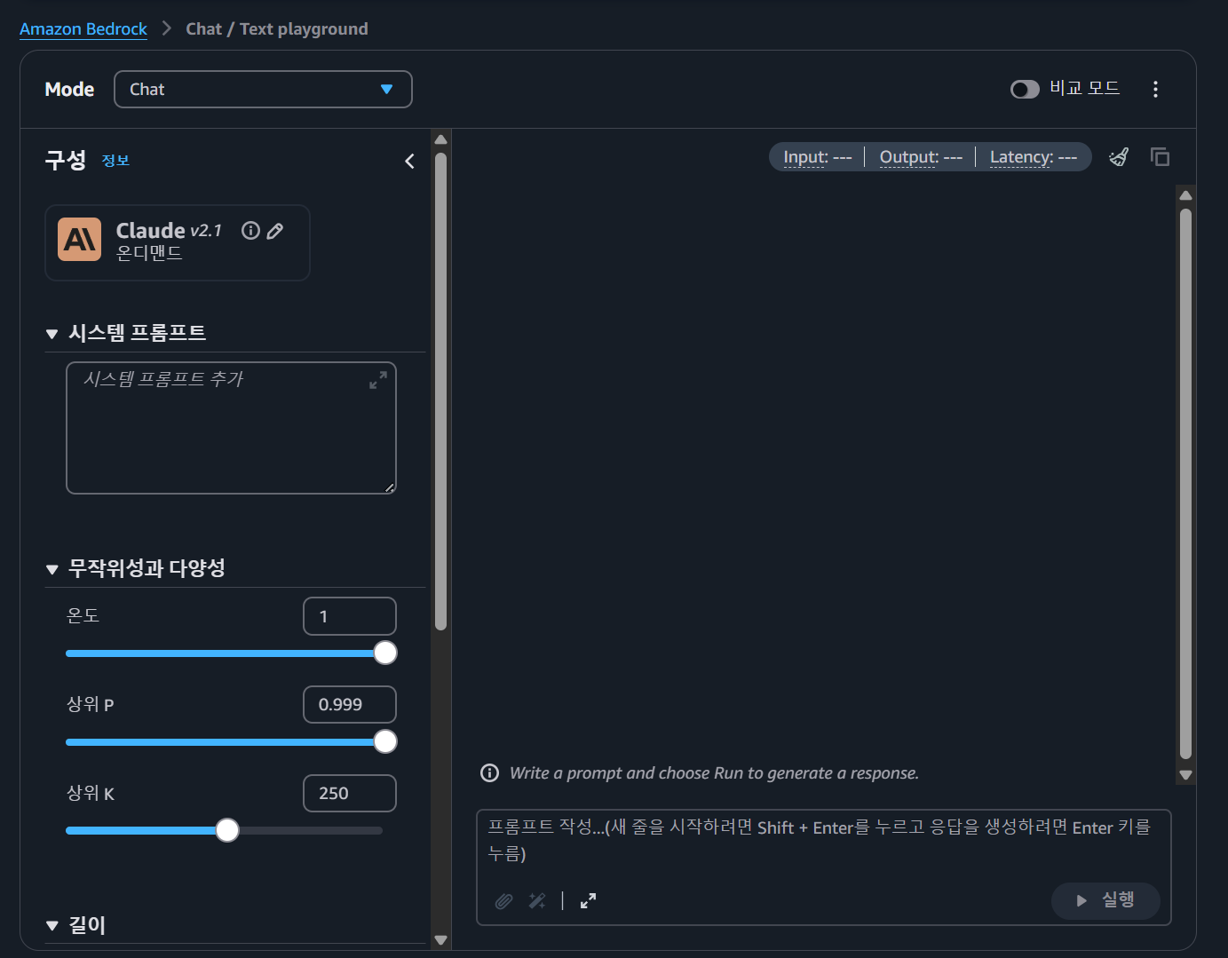The height and width of the screenshot is (958, 1228).
Task: Collapse the 시스템 프롬프트 section
Action: (x=51, y=334)
